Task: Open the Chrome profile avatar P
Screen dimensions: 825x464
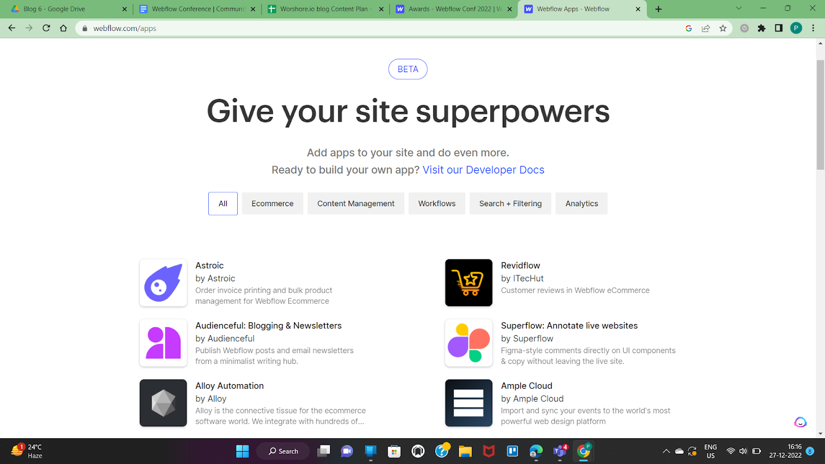Action: [796, 28]
